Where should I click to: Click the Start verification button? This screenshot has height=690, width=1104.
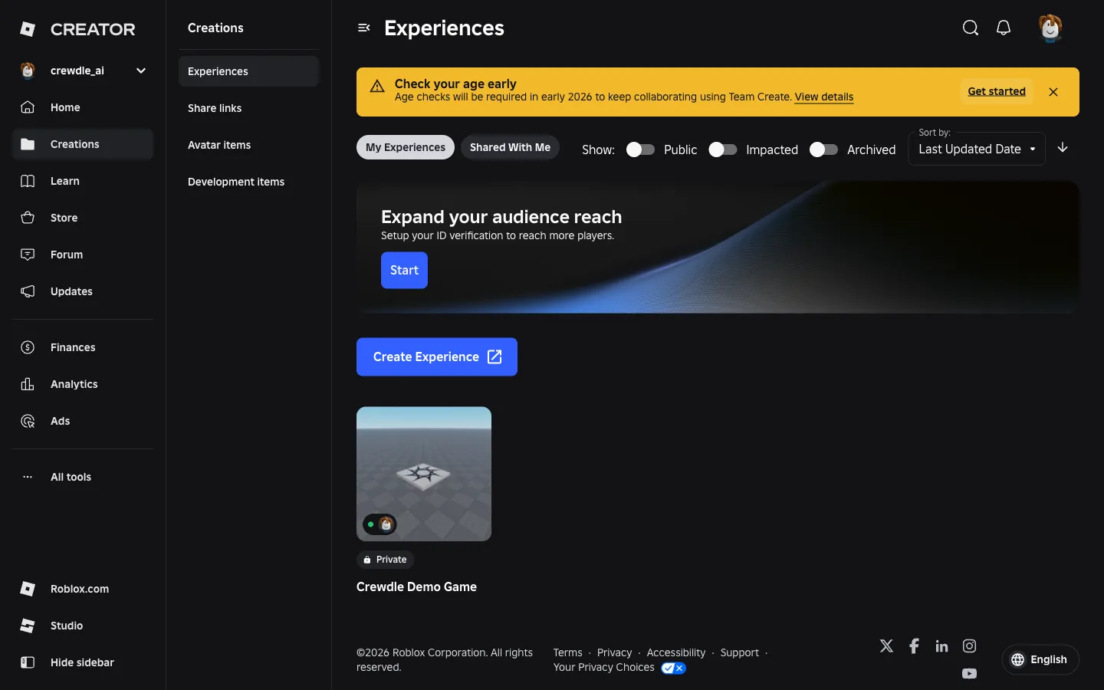point(404,270)
